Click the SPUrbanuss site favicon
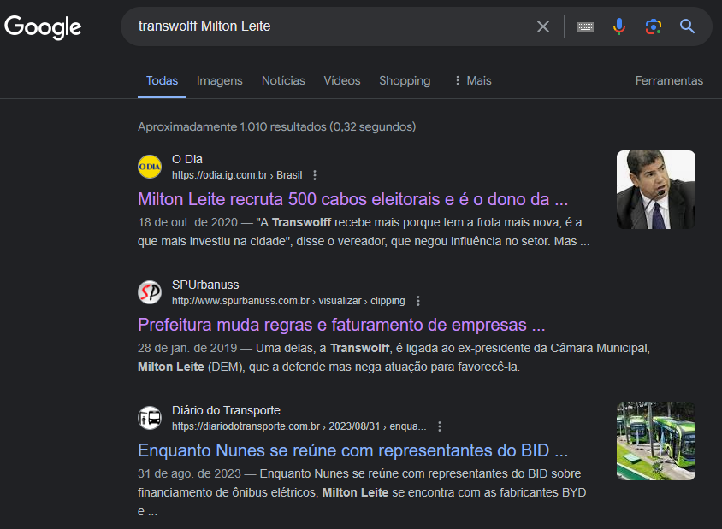Image resolution: width=722 pixels, height=529 pixels. [150, 292]
